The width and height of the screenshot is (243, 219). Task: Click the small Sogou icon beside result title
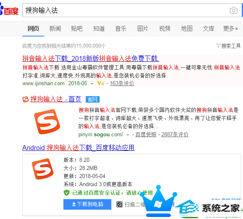(26, 99)
